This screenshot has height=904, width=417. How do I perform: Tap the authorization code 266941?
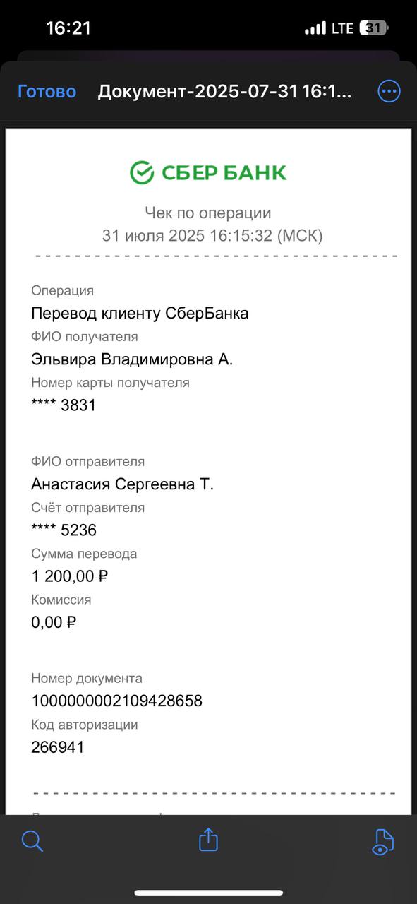[58, 747]
